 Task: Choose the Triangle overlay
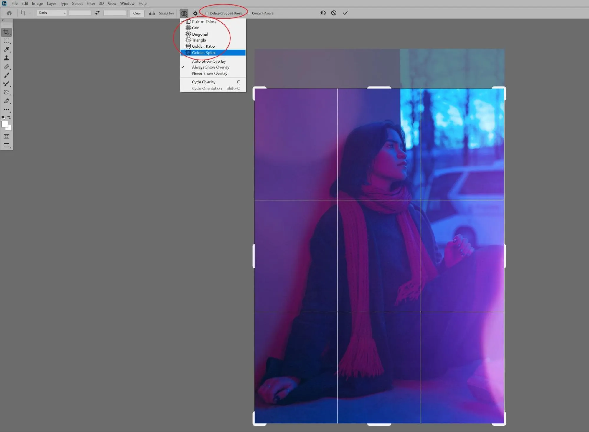213,40
